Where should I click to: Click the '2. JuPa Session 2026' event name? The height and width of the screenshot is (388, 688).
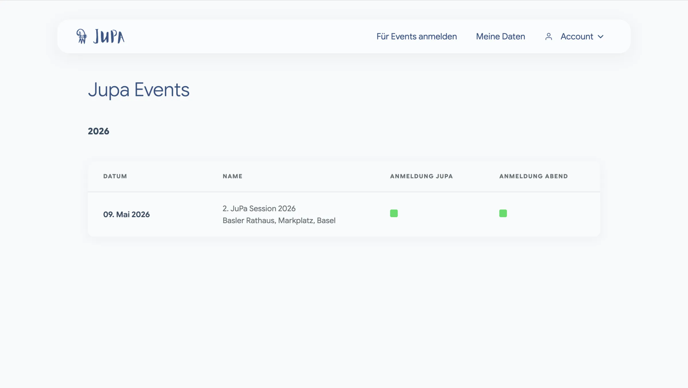[x=259, y=208]
